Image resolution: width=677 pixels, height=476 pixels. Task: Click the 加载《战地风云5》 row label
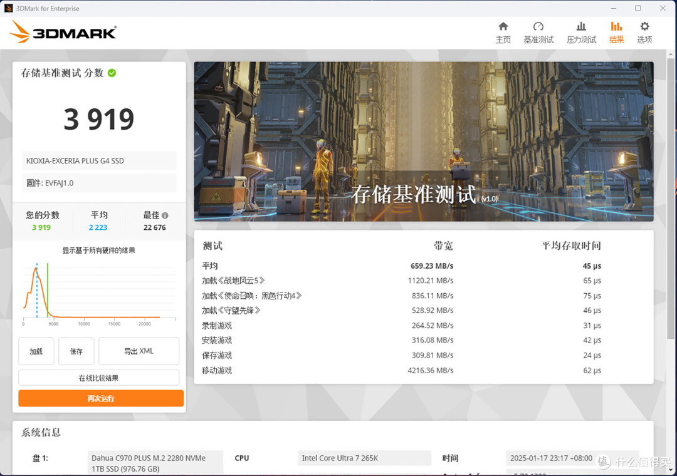[233, 281]
